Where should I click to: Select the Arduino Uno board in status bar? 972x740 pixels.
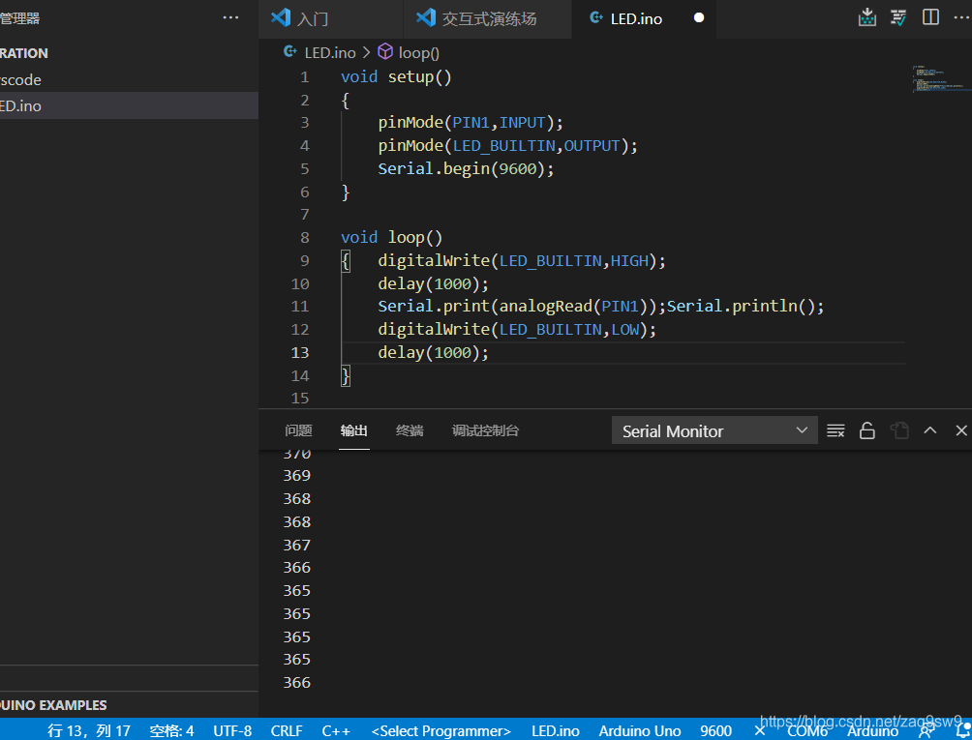[640, 730]
